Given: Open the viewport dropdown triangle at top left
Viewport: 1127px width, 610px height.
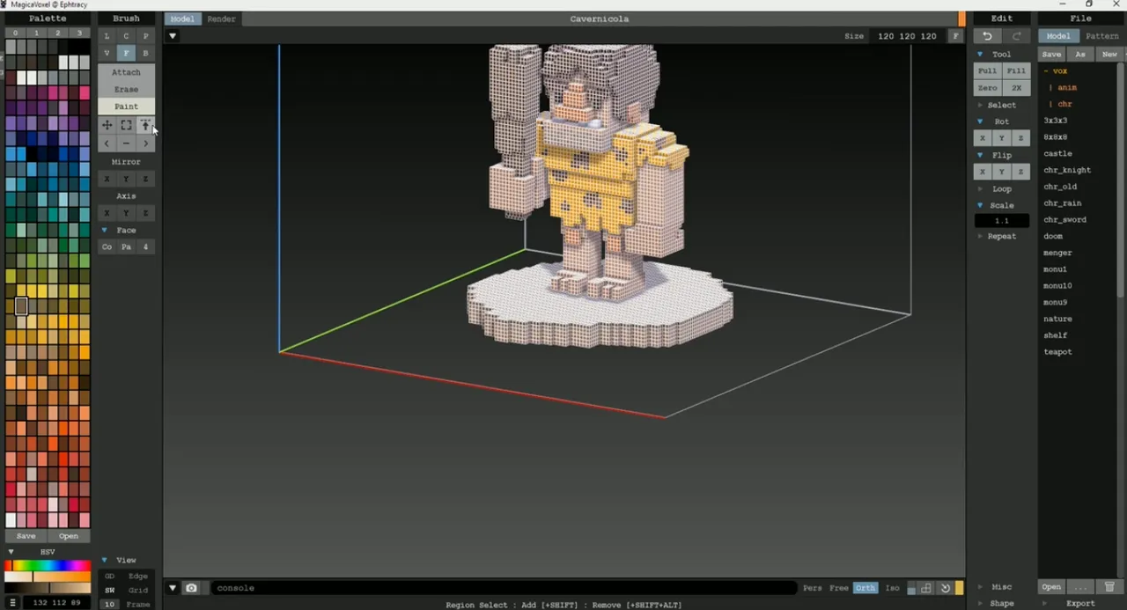Looking at the screenshot, I should pyautogui.click(x=173, y=36).
